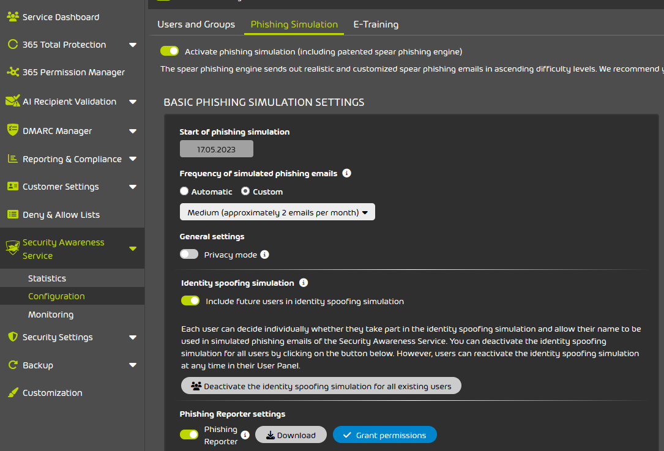
Task: Click info icon next to Phishing Reporter
Action: tap(245, 435)
